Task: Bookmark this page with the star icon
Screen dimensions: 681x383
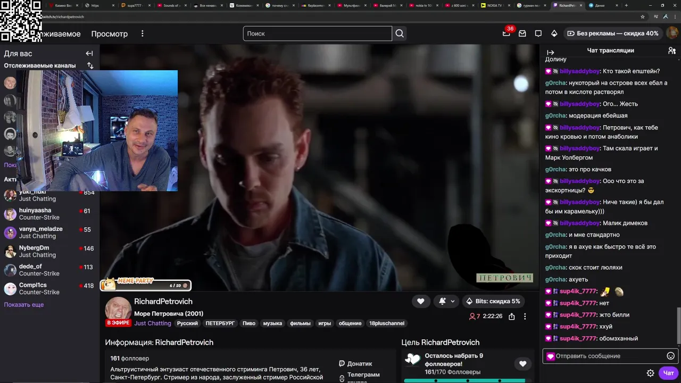Action: point(643,16)
